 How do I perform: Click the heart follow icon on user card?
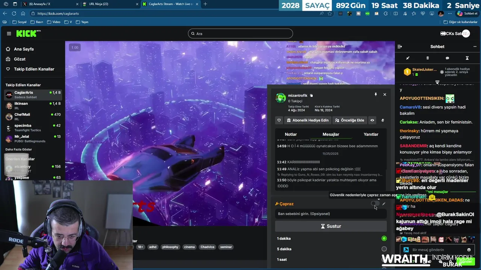279,120
